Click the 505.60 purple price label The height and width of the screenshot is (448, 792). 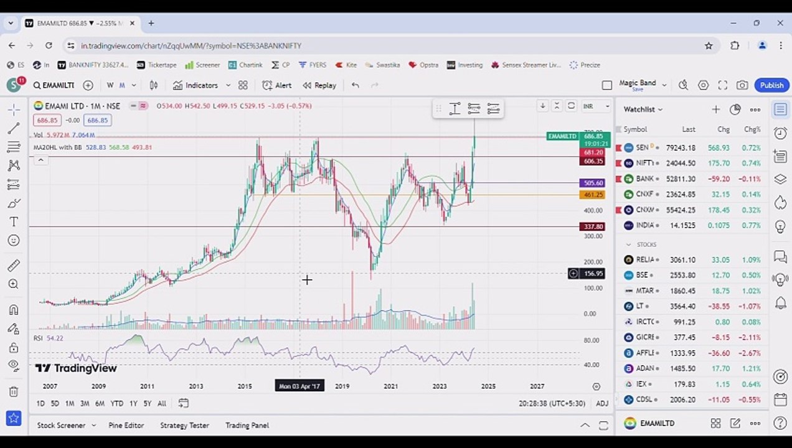coord(592,183)
